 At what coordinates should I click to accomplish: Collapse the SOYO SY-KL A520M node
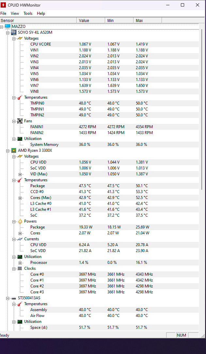coord(8,32)
